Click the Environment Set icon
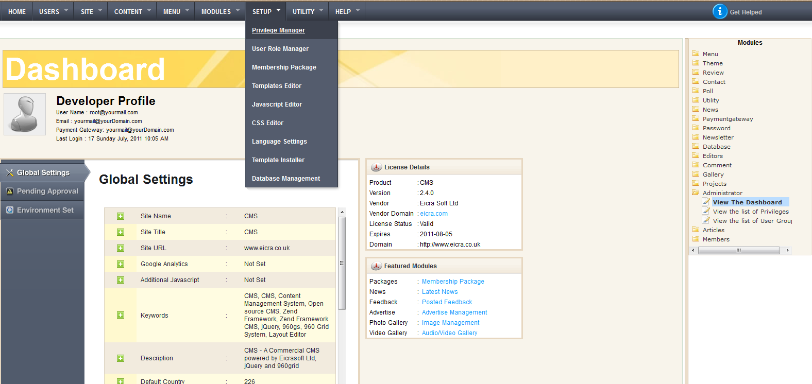The width and height of the screenshot is (812, 384). (9, 210)
